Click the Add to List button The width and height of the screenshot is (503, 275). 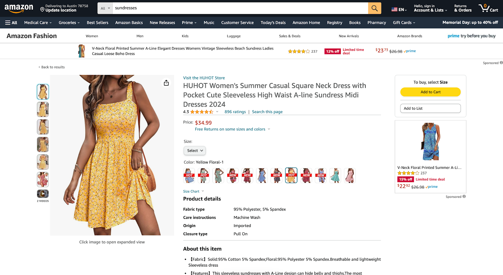tap(430, 108)
